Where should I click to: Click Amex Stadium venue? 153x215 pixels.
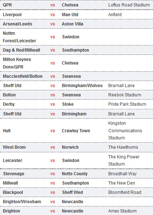122,211
